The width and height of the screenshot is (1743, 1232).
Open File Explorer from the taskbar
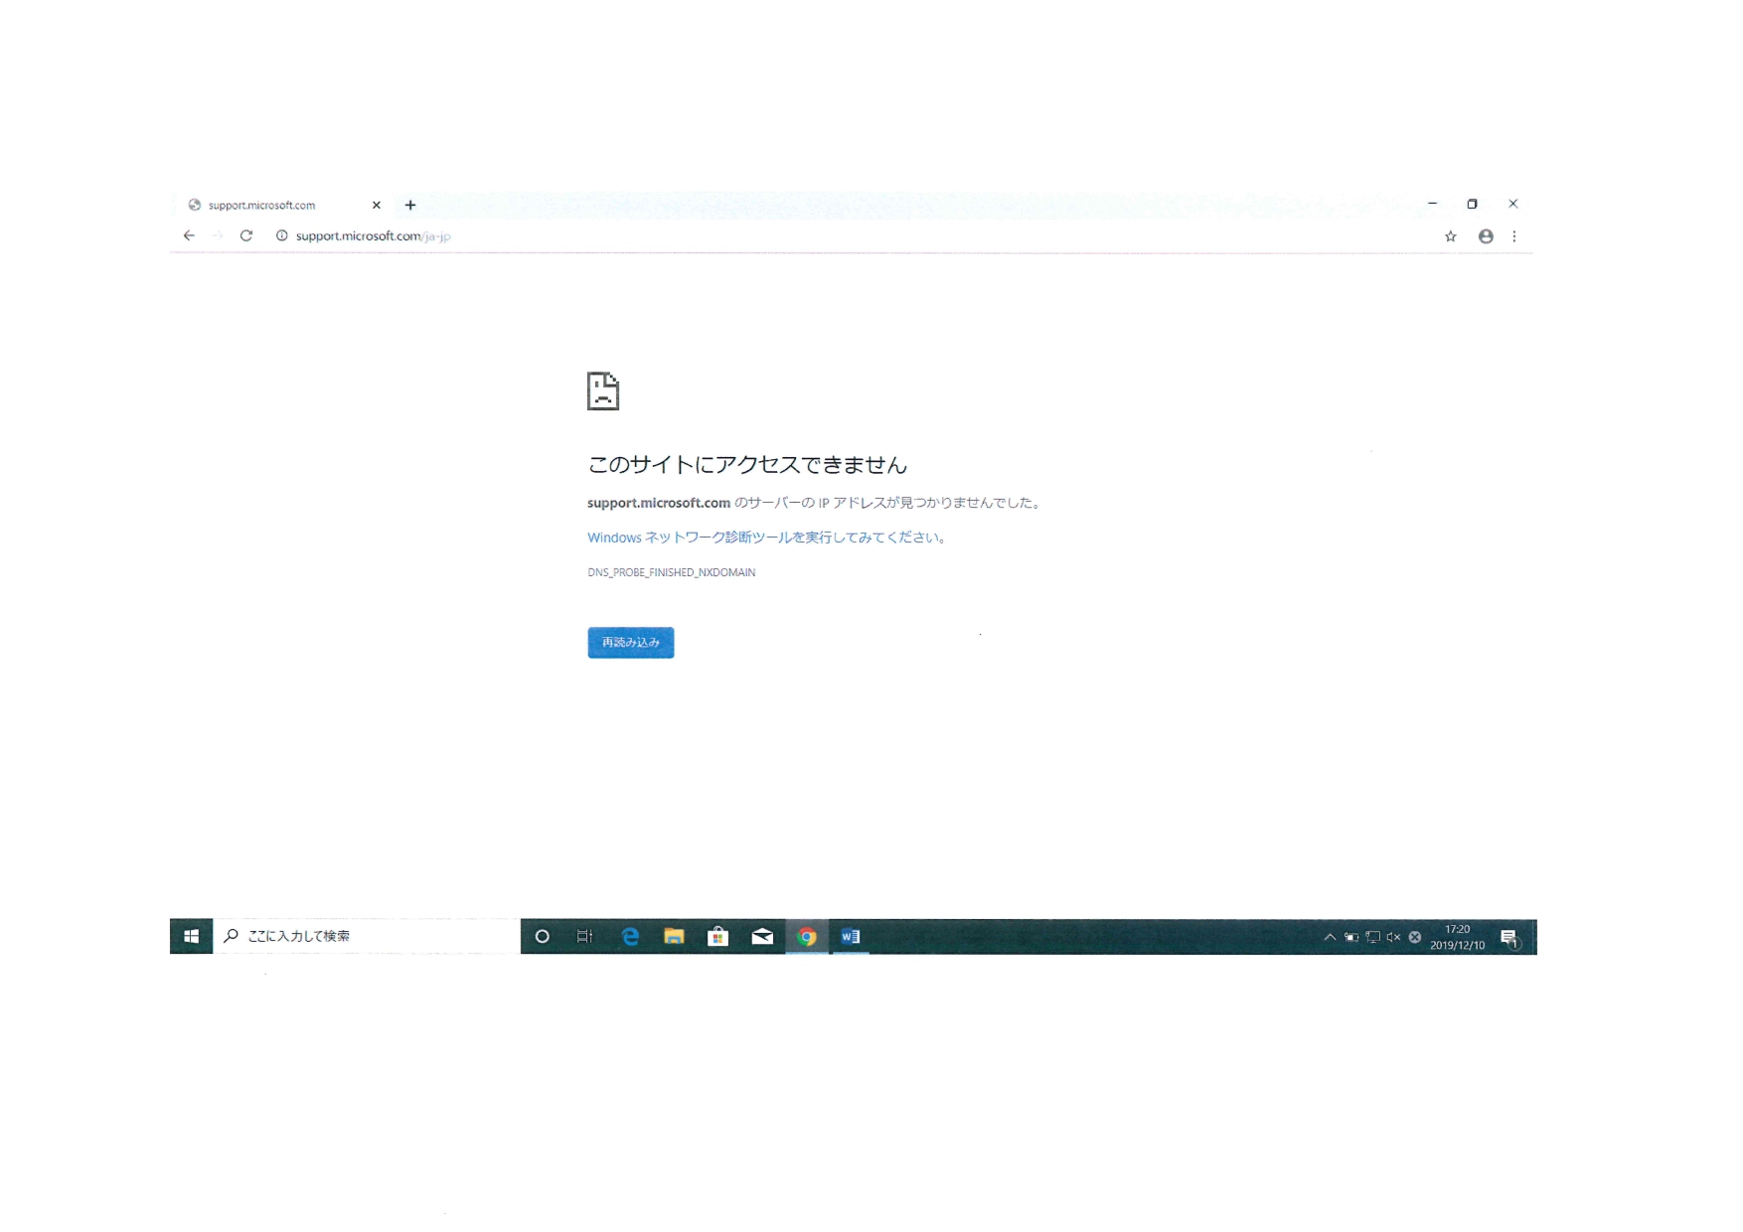(674, 936)
